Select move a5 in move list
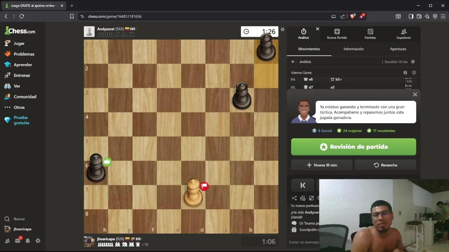449x252 pixels. [x=332, y=87]
